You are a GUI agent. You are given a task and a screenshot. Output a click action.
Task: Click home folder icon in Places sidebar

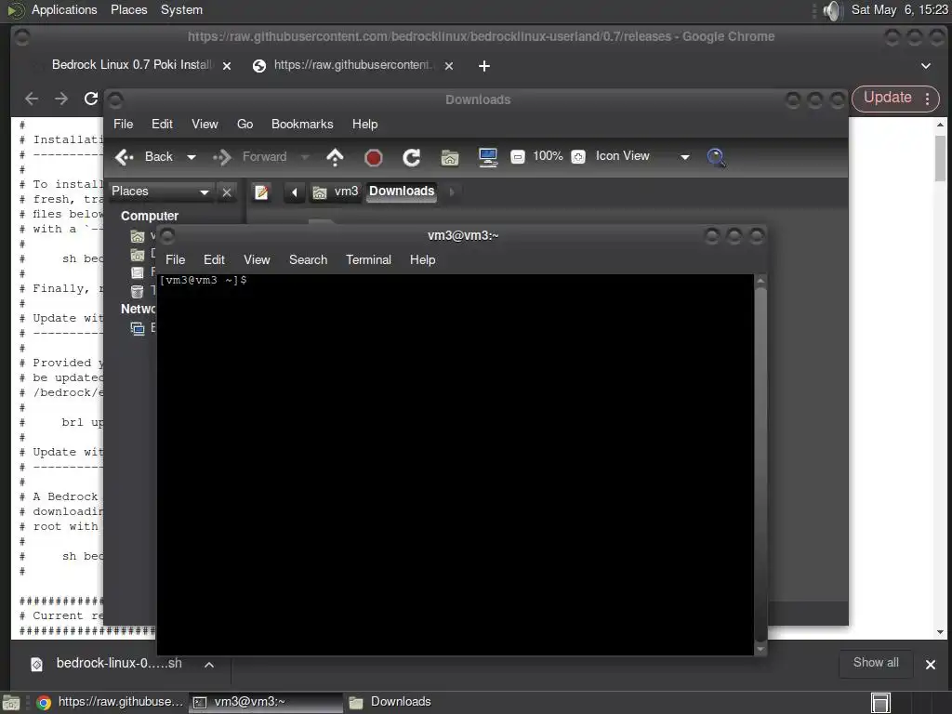pos(138,236)
